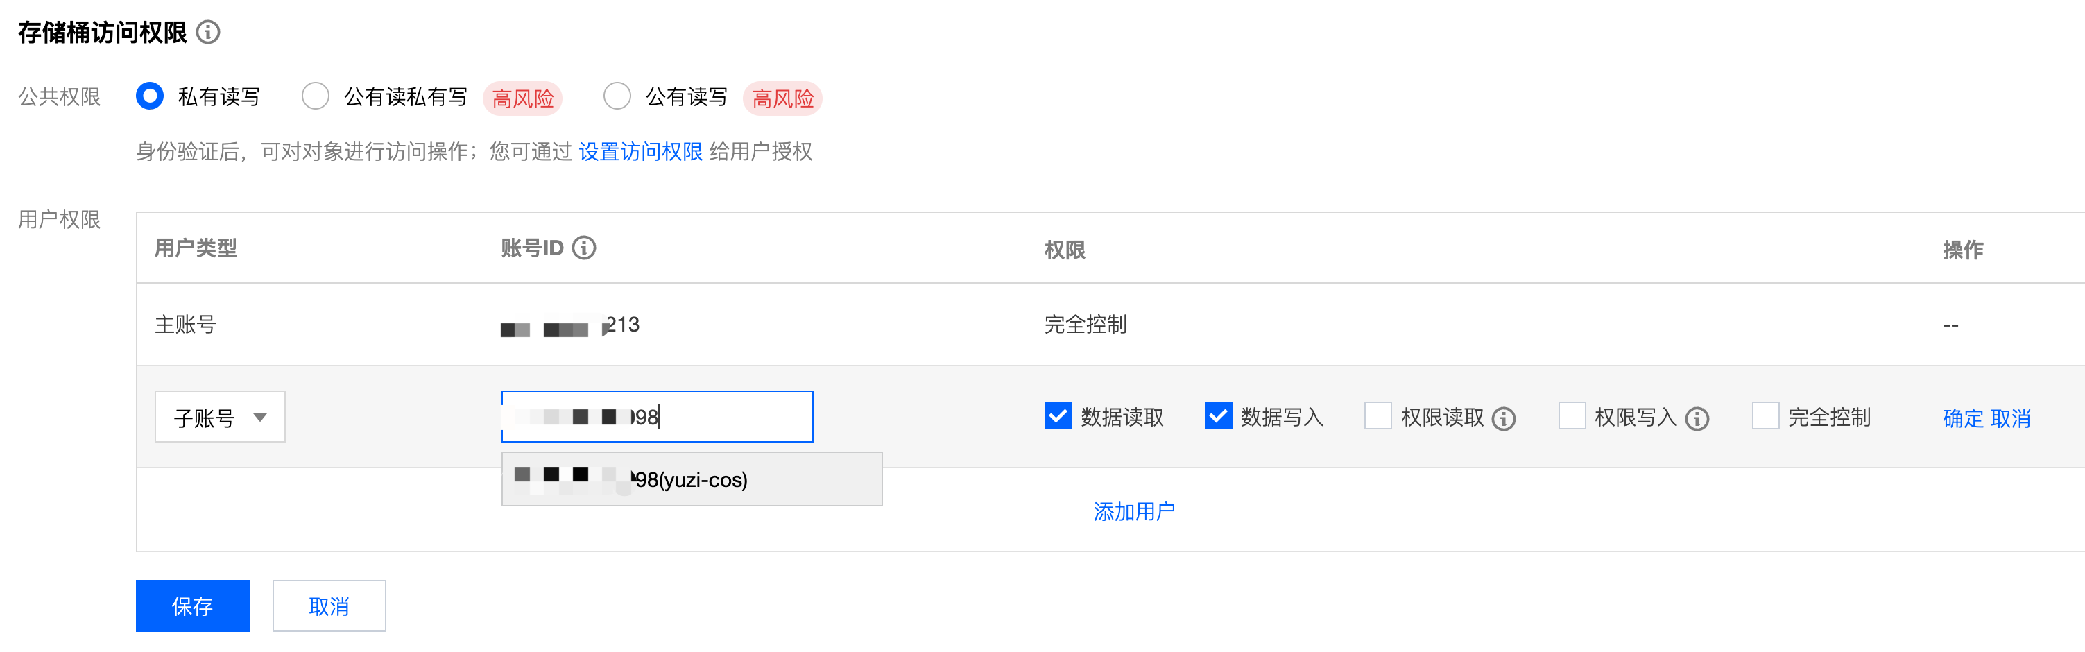Enable the 权限读取 checkbox
The image size is (2085, 652).
click(1378, 415)
